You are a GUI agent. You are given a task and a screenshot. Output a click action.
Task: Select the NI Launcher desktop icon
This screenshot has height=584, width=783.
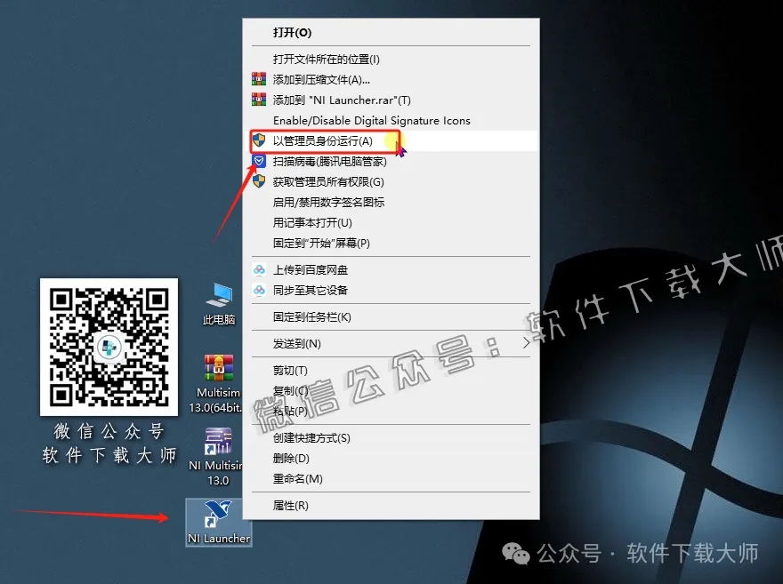point(218,516)
